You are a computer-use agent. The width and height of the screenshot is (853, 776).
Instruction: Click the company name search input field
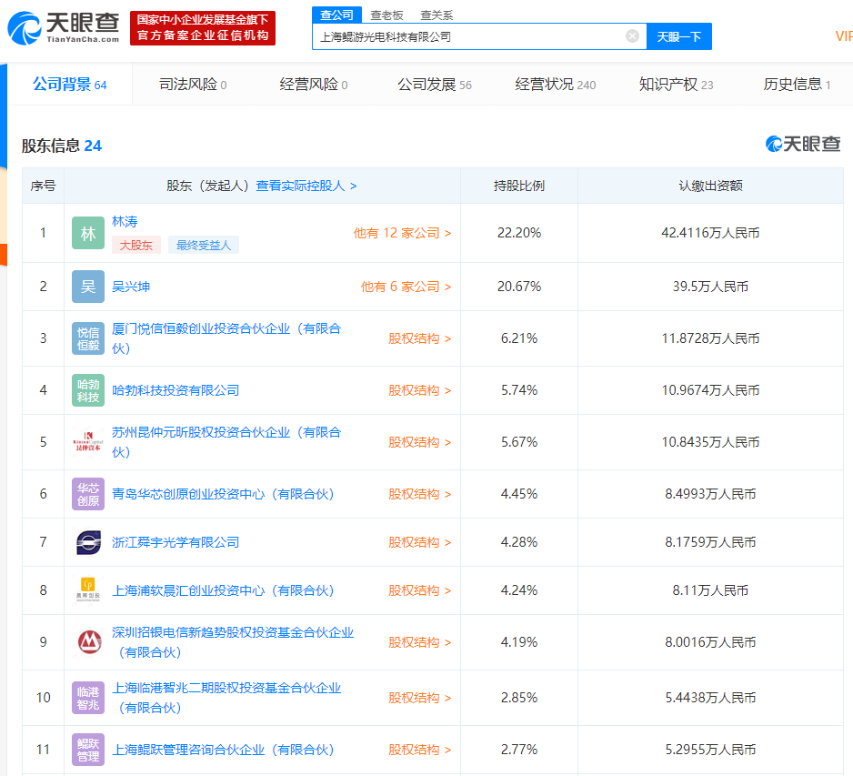(468, 37)
